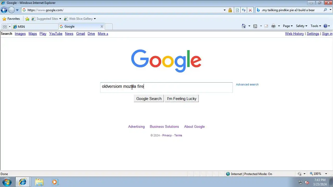
Task: Switch to the Google tab
Action: (79, 26)
